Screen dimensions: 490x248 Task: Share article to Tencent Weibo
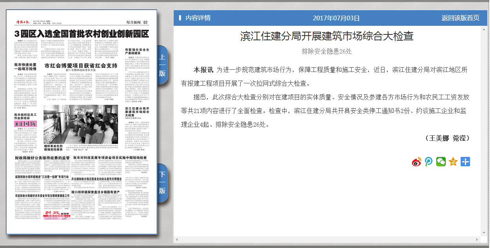(428, 162)
